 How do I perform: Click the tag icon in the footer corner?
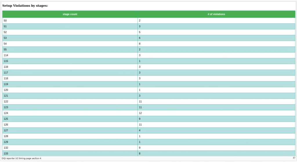pos(294,158)
